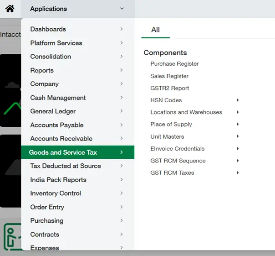This screenshot has height=256, width=275.
Task: Expand Inventory Control chevron arrow
Action: tap(122, 193)
